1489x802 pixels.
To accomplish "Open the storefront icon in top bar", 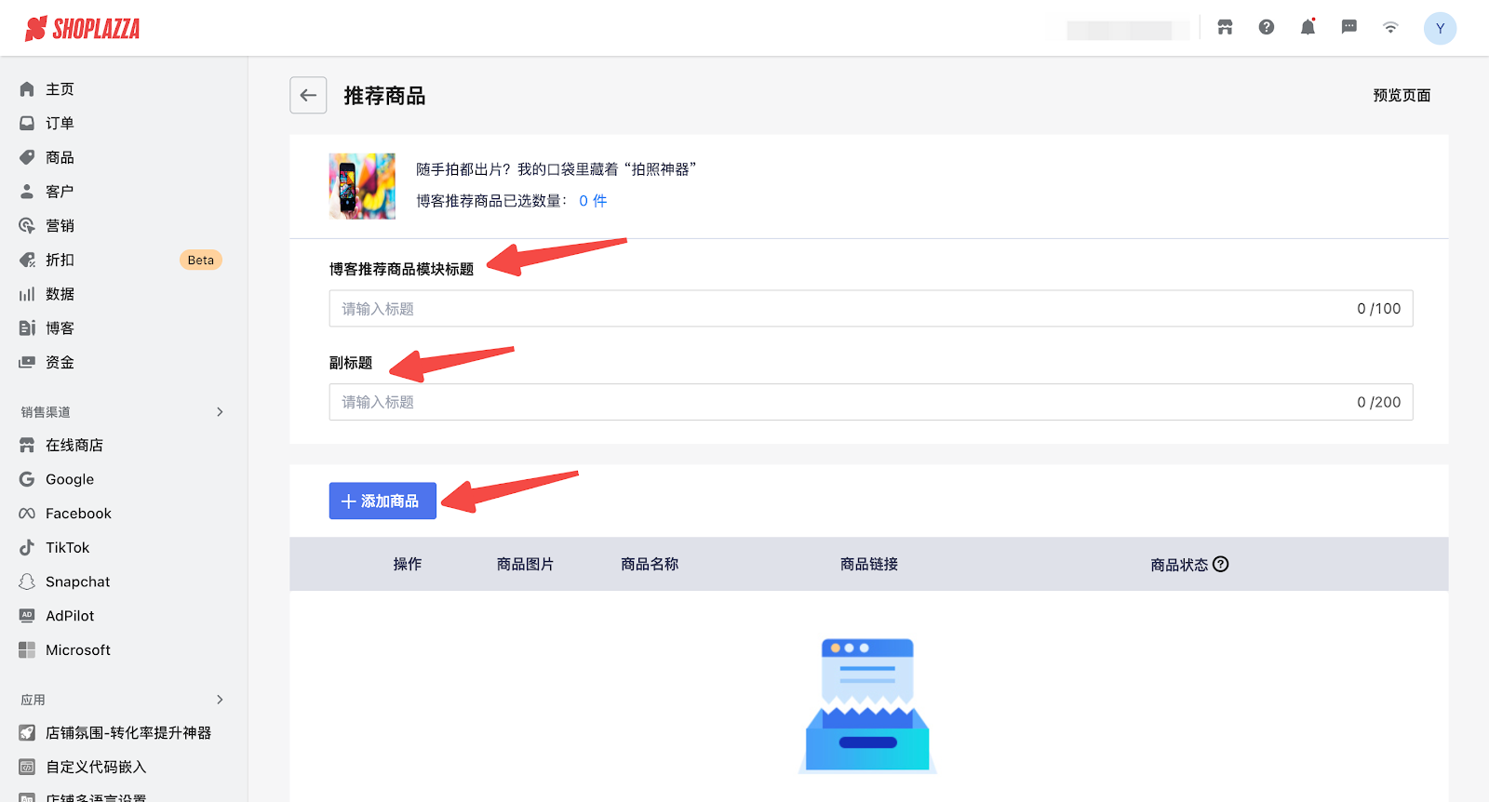I will [x=1225, y=28].
